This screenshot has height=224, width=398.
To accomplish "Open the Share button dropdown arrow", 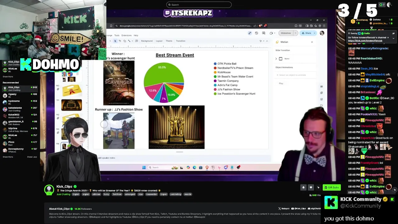I will (x=314, y=33).
